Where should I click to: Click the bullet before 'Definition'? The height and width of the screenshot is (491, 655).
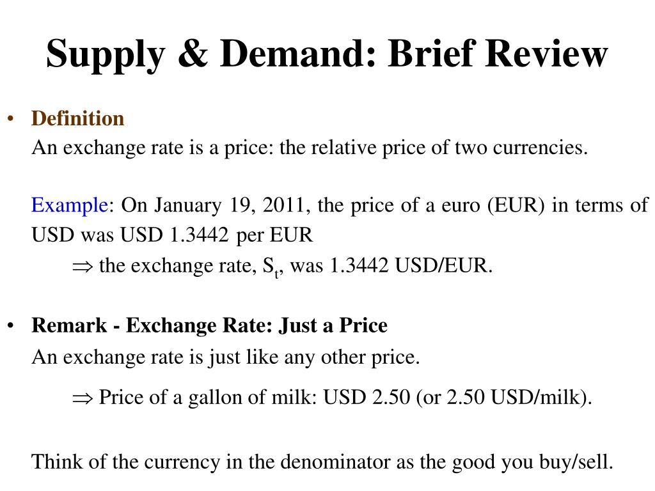tap(11, 119)
